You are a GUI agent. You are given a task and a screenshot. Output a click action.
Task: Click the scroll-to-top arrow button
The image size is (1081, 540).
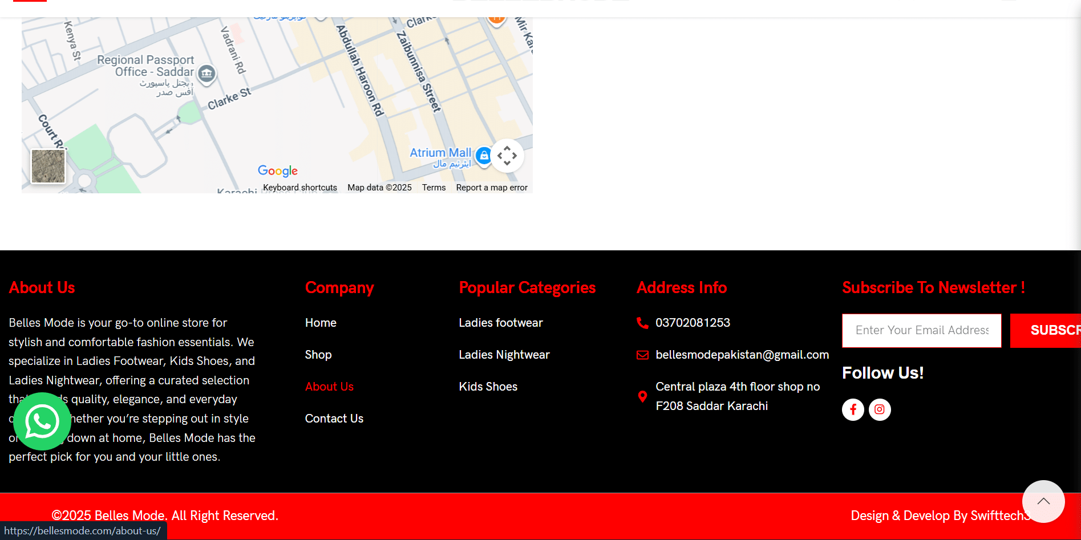pos(1043,501)
